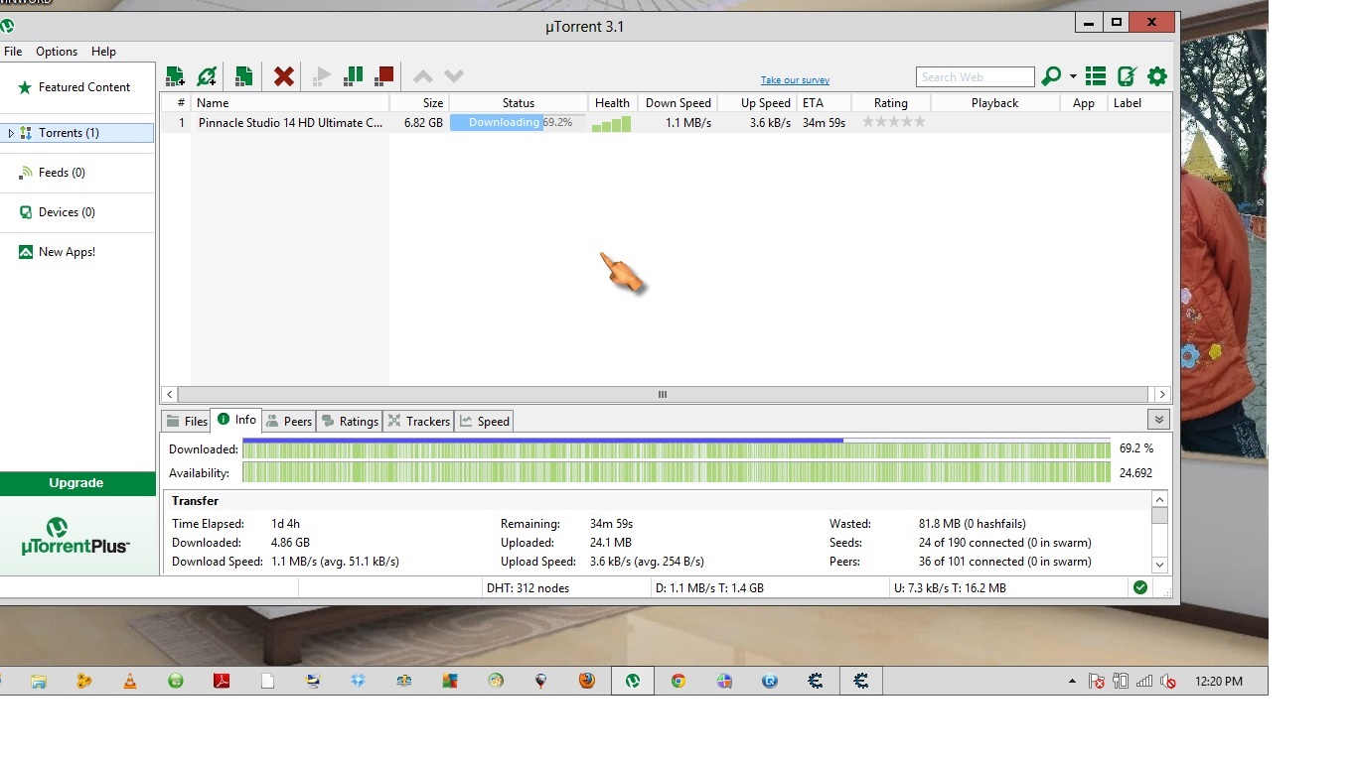
Task: Open the File menu
Action: 13,52
